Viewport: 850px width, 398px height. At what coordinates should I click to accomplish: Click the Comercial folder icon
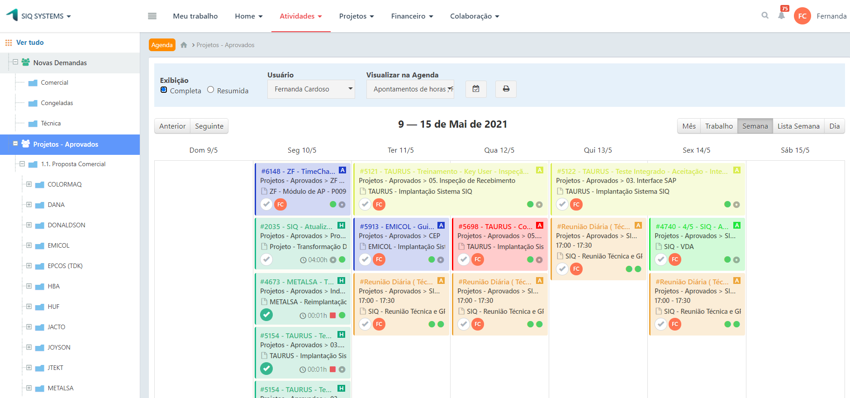coord(33,83)
